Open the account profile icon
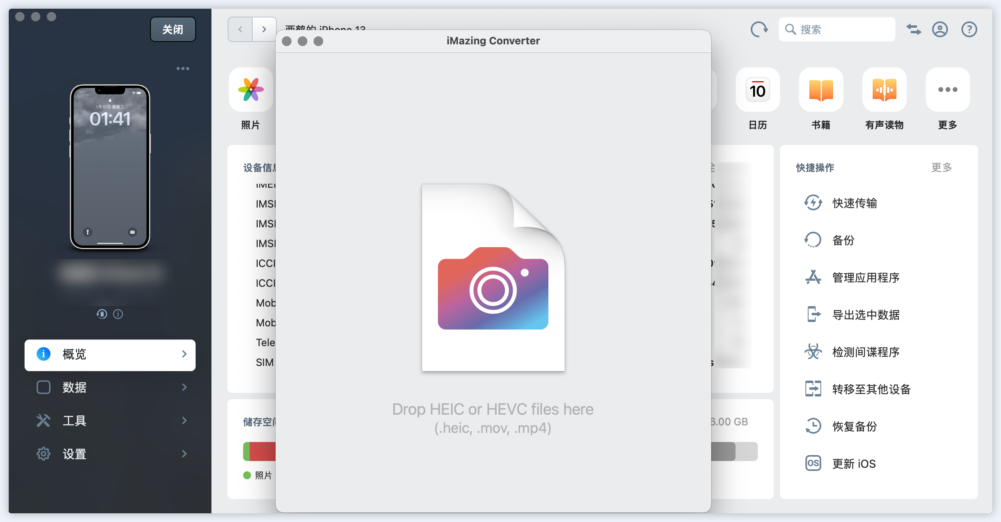Screen dimensions: 1001x522 pos(940,29)
